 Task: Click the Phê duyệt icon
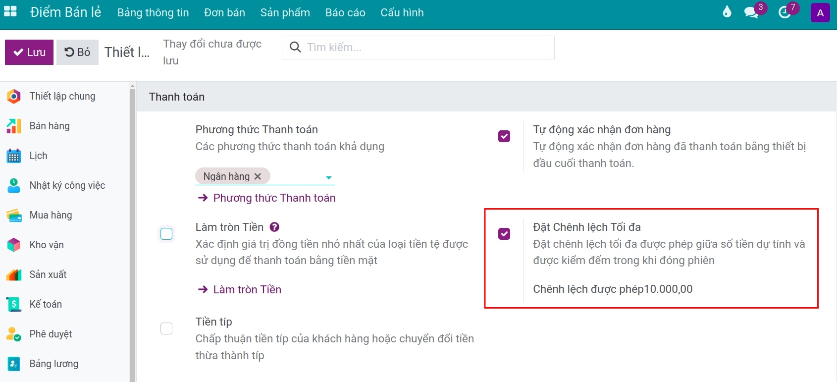[x=14, y=334]
